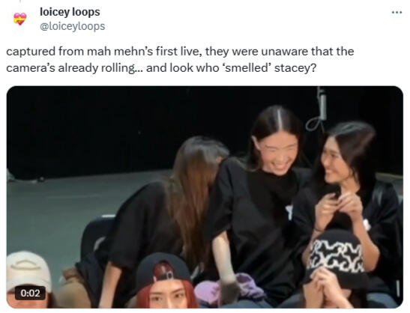The height and width of the screenshot is (313, 410).
Task: Visit the @loiceyloops handle link
Action: 73,26
